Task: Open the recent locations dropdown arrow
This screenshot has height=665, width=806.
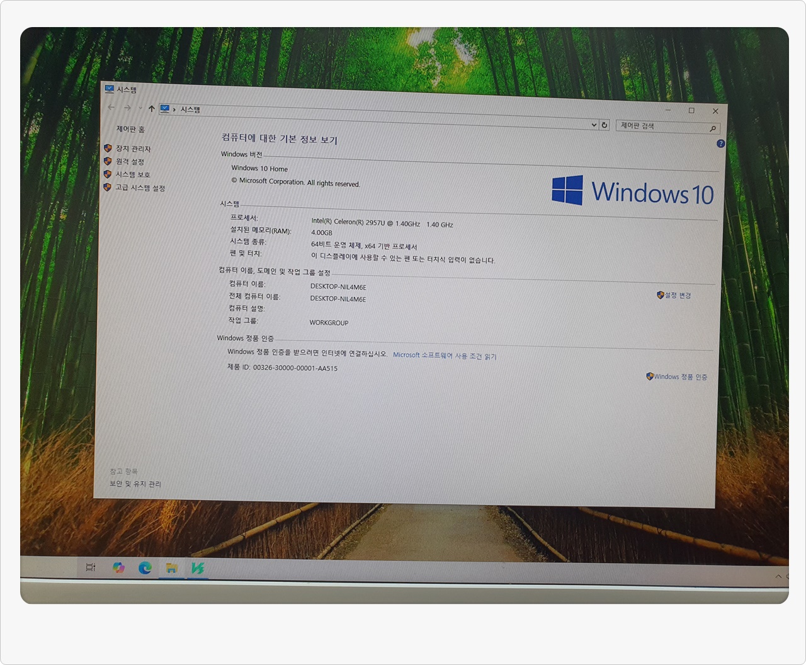Action: tap(140, 108)
